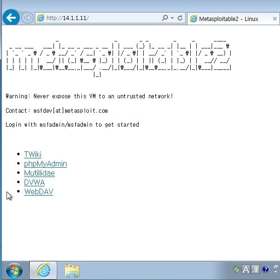This screenshot has height=280, width=280.
Task: Click the Windows Start orb
Action: 14,270
